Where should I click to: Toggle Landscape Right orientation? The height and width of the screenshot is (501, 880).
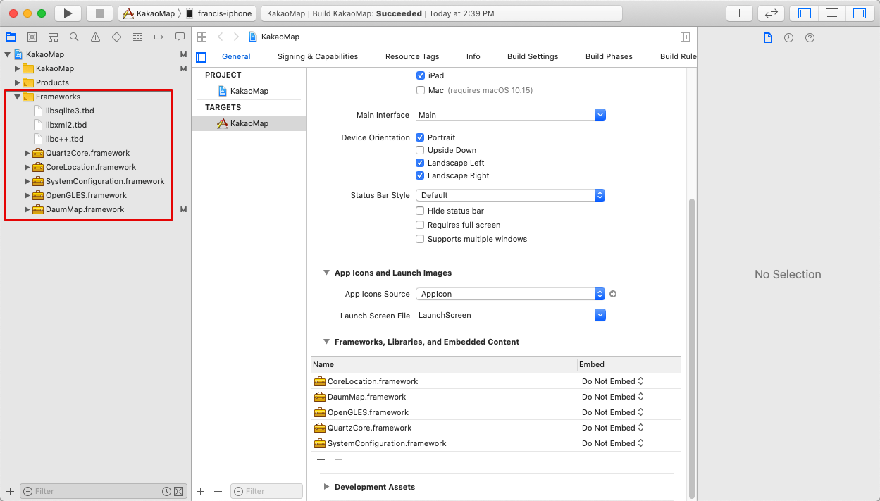(421, 175)
